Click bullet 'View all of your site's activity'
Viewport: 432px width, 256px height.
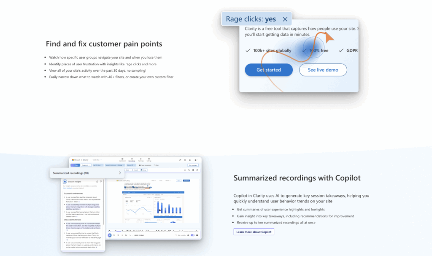[x=98, y=70]
